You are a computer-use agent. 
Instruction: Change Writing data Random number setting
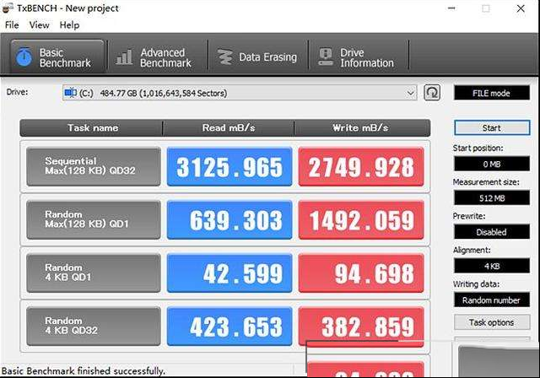[492, 300]
